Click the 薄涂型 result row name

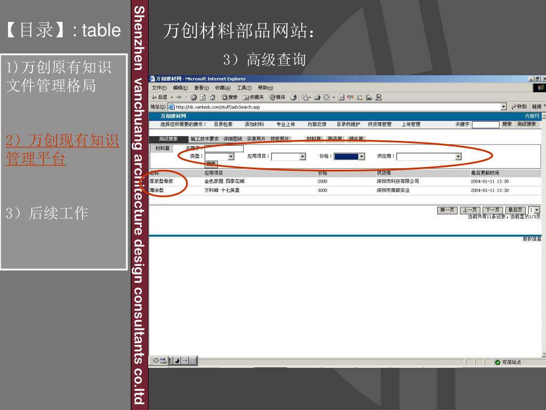157,191
